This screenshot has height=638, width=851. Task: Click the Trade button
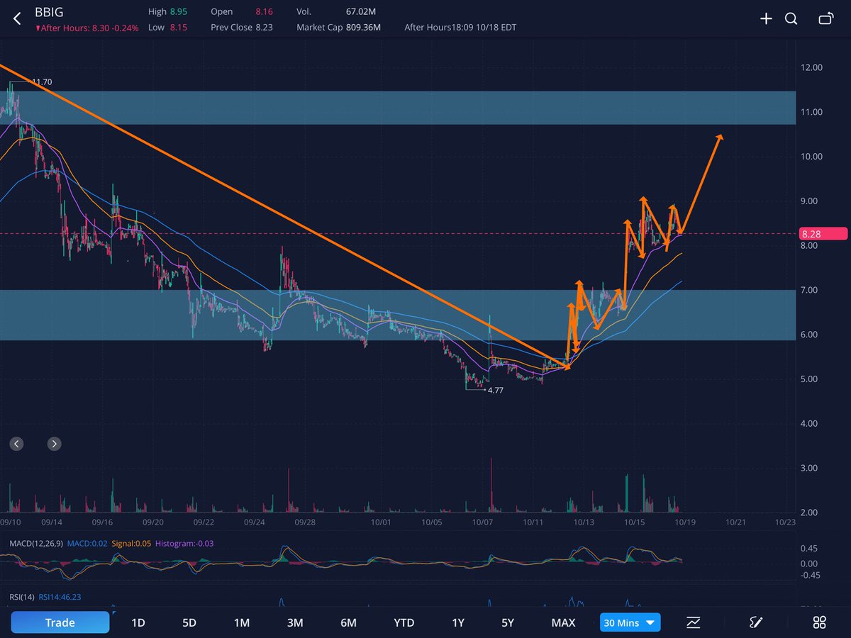click(60, 622)
